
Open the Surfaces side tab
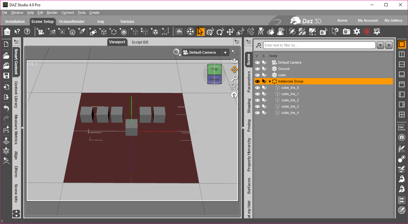coord(249,186)
